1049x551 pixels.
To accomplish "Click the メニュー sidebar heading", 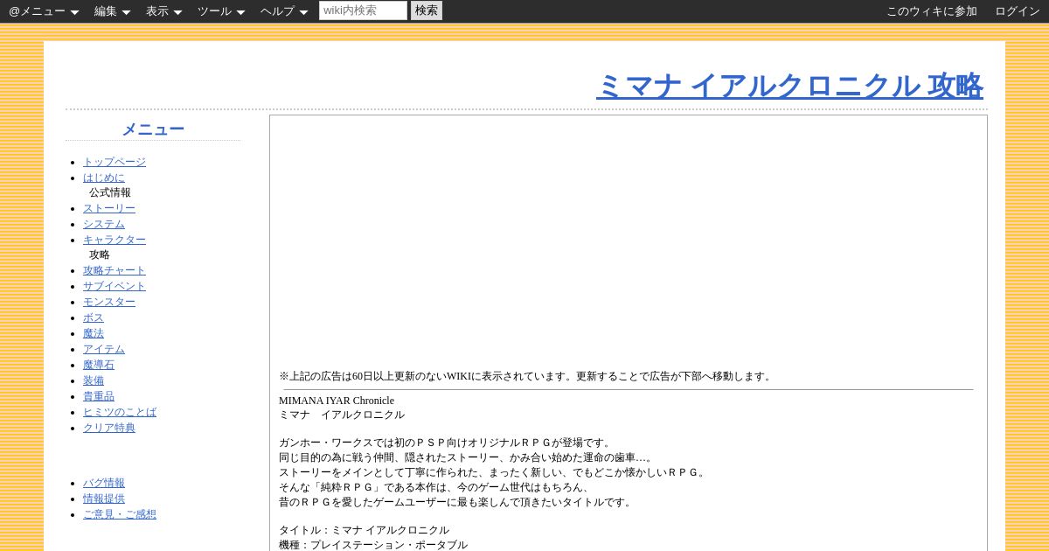I will tap(153, 129).
